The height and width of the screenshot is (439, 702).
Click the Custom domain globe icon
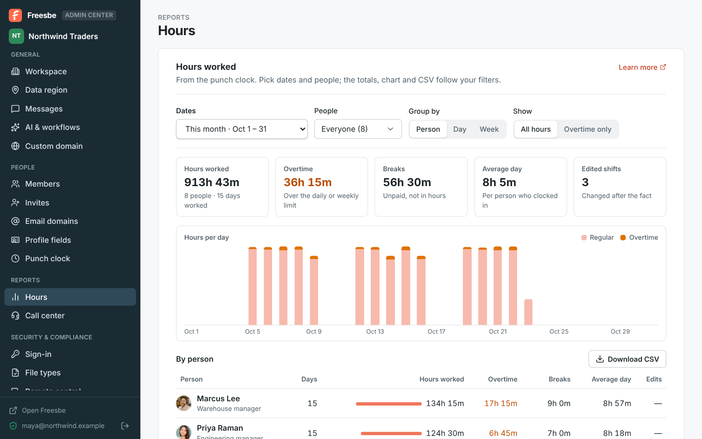click(x=15, y=146)
